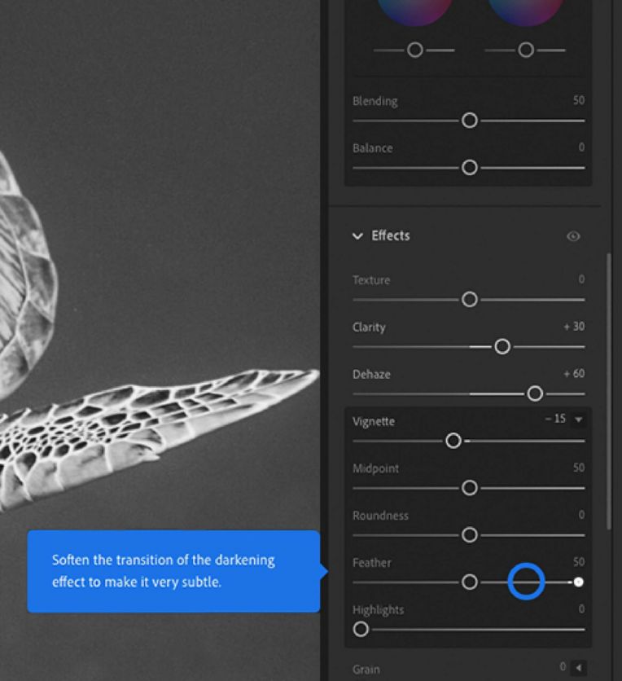Screen dimensions: 622x681
Task: Click the left color wheel luminance slider
Action: pyautogui.click(x=414, y=51)
